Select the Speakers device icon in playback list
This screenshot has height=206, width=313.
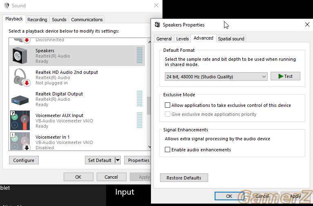coord(20,56)
